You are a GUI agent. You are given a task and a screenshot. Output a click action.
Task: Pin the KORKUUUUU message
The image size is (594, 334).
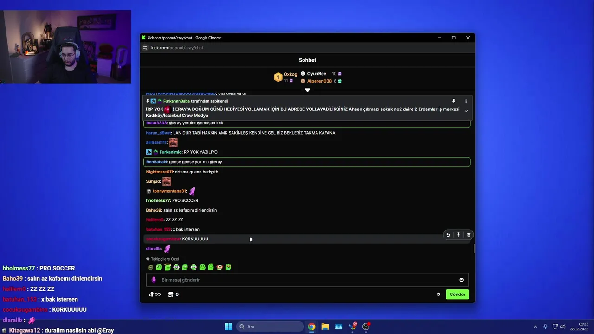[x=458, y=235]
